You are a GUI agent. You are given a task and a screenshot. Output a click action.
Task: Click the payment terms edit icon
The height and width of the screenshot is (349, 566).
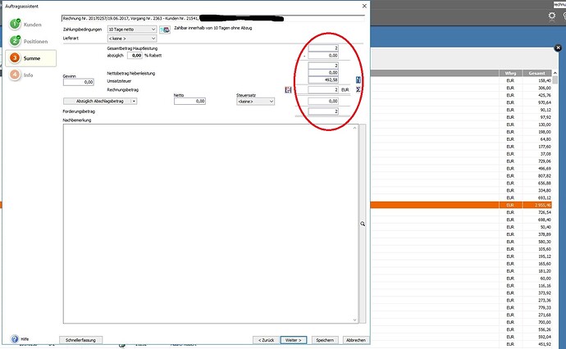[x=165, y=30]
